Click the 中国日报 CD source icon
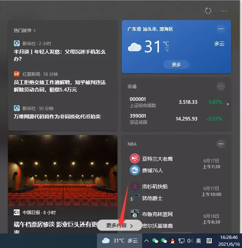The height and width of the screenshot is (248, 242). (17, 212)
